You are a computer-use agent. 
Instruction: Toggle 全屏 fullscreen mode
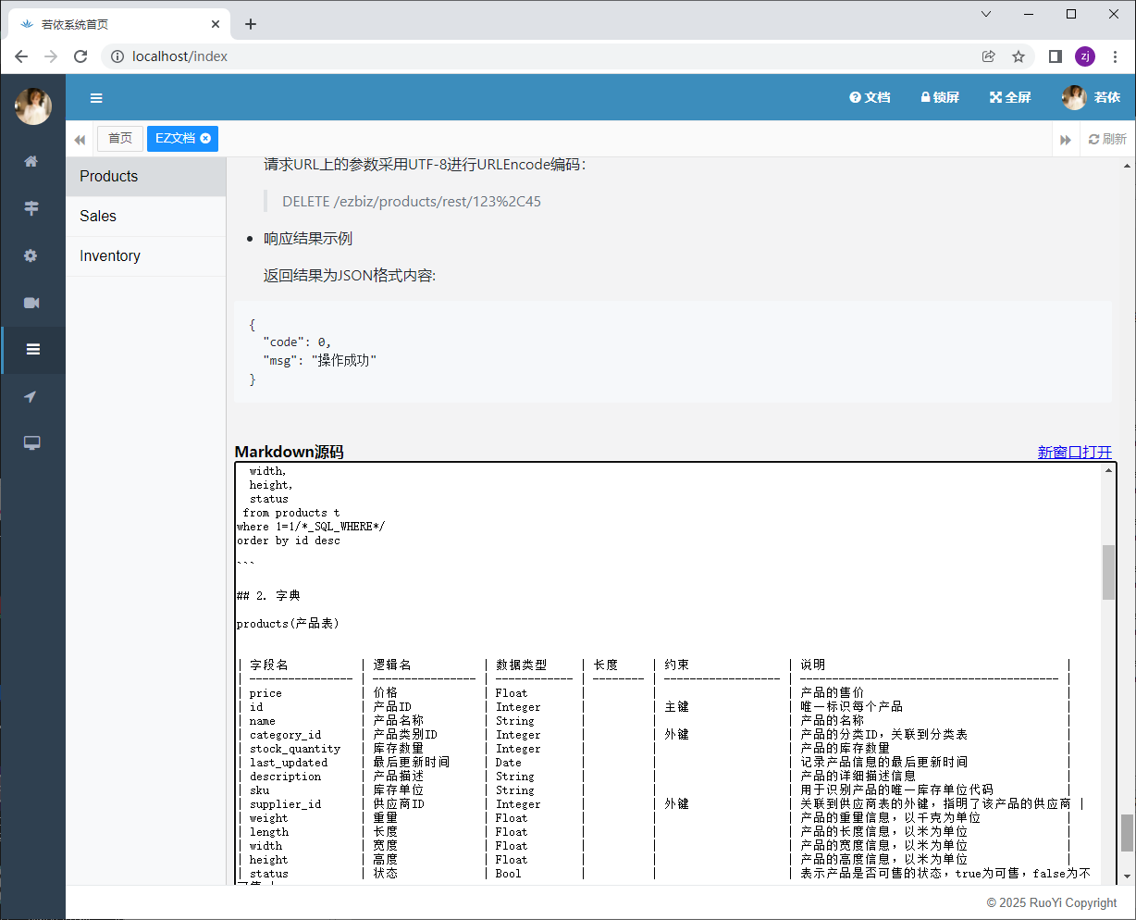click(x=1010, y=97)
